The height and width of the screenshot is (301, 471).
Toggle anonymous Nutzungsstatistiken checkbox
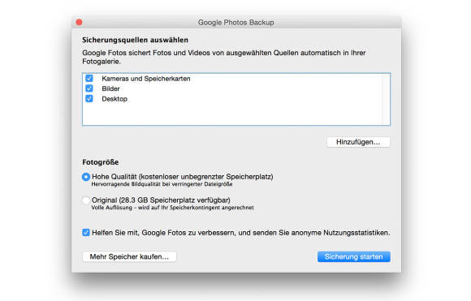[x=86, y=233]
